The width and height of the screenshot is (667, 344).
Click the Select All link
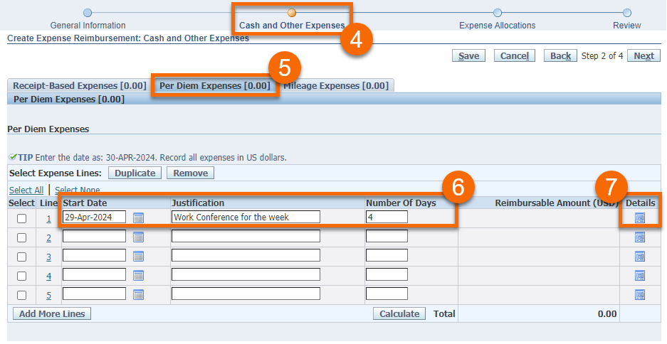pyautogui.click(x=26, y=190)
